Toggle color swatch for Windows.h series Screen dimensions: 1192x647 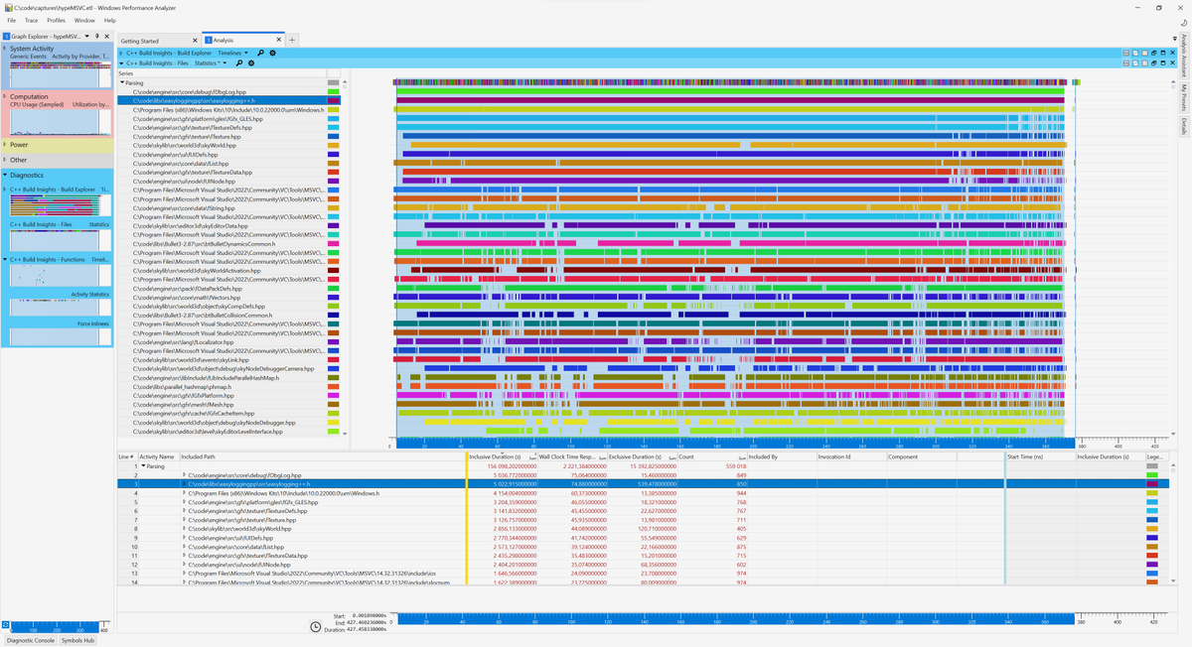click(x=334, y=110)
